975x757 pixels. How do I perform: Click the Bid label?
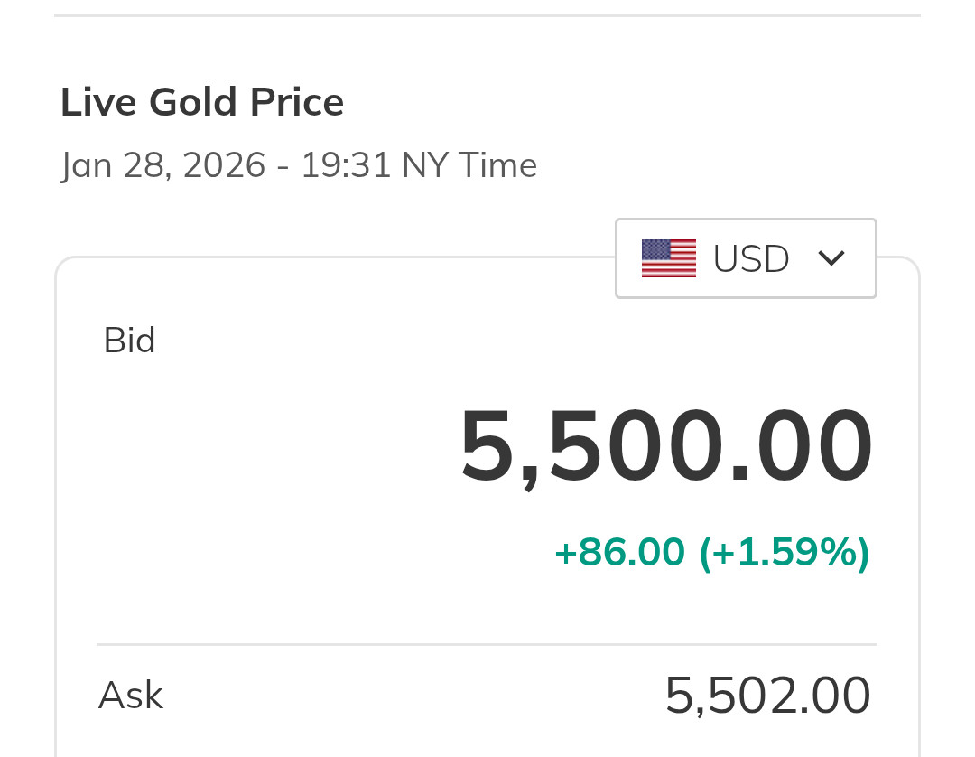[130, 341]
